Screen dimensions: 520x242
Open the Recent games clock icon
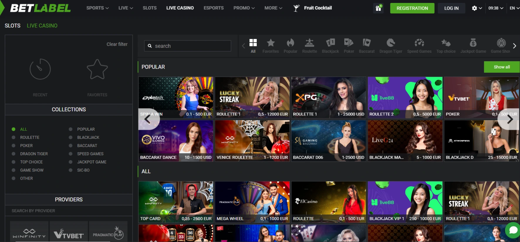pyautogui.click(x=40, y=69)
